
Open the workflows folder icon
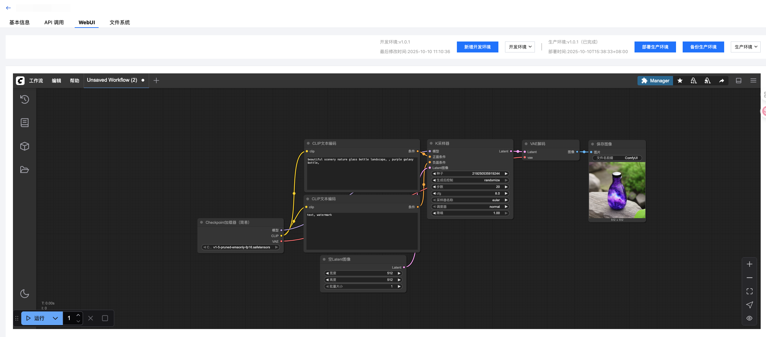[25, 170]
